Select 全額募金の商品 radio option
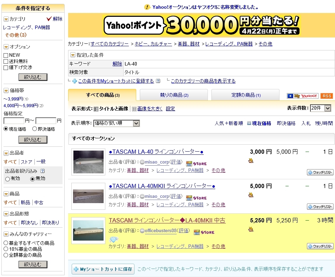This screenshot has width=335, height=277. click(x=6, y=255)
